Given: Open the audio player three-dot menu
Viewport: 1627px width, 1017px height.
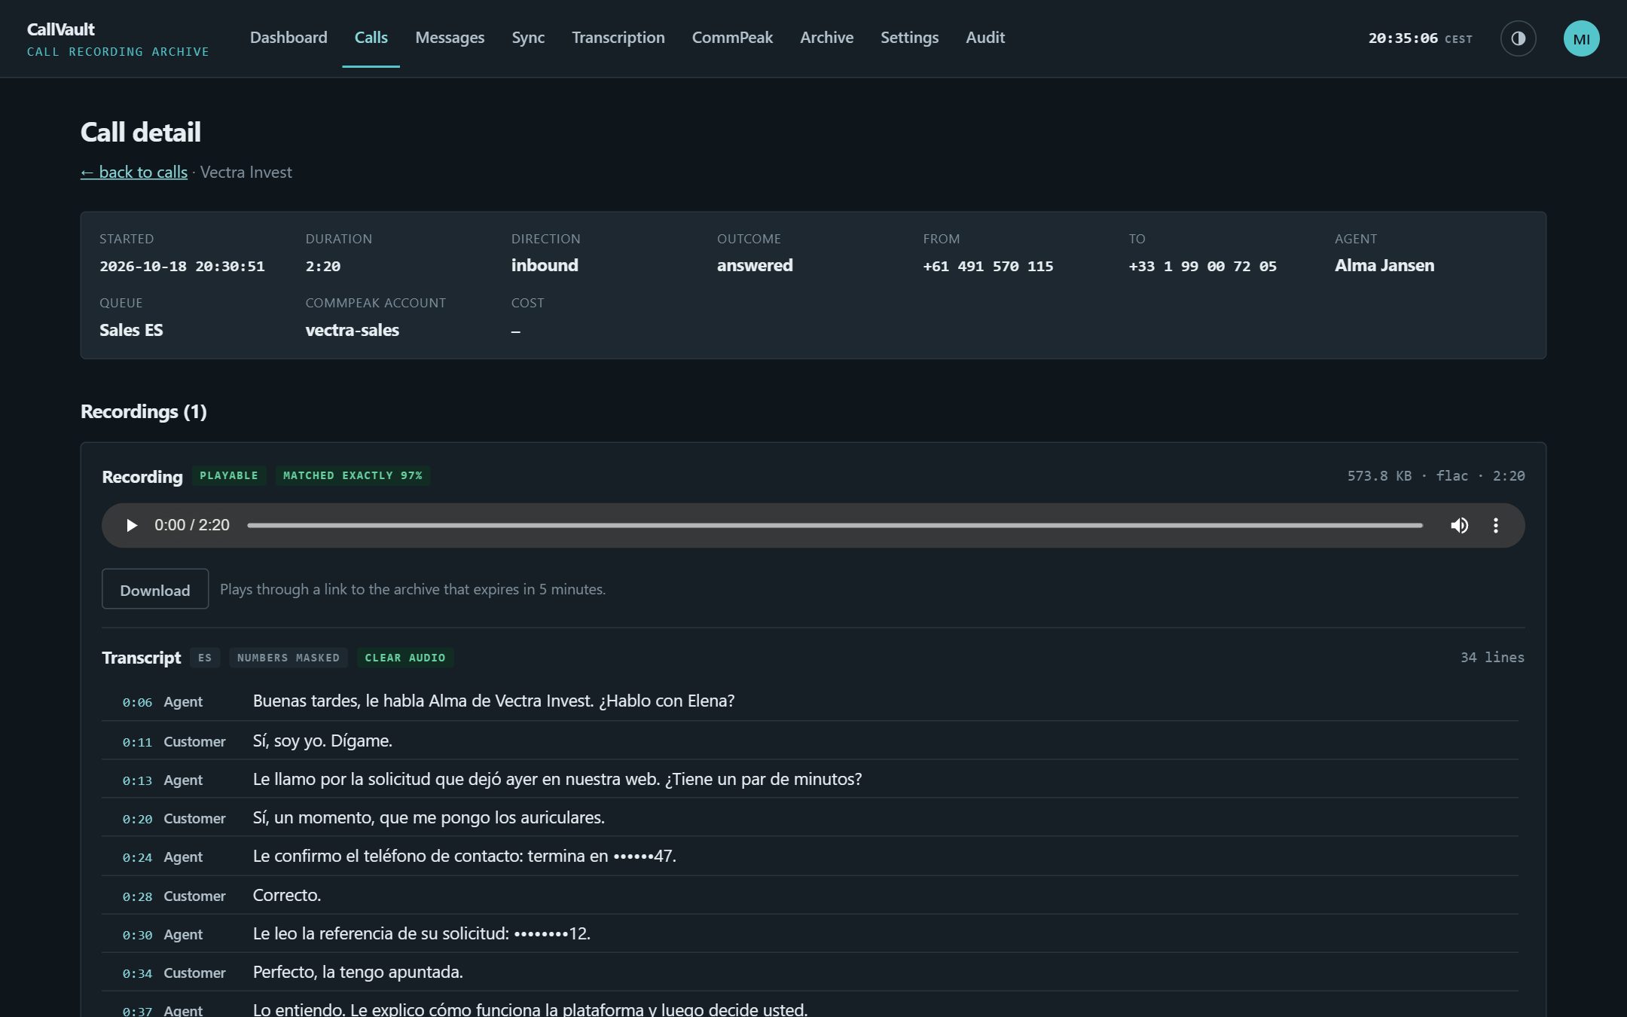Looking at the screenshot, I should pyautogui.click(x=1496, y=525).
